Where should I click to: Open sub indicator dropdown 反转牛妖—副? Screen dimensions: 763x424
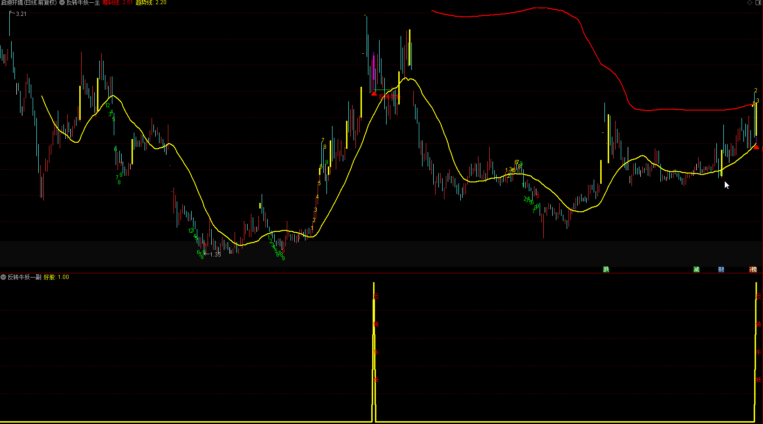pos(3,277)
